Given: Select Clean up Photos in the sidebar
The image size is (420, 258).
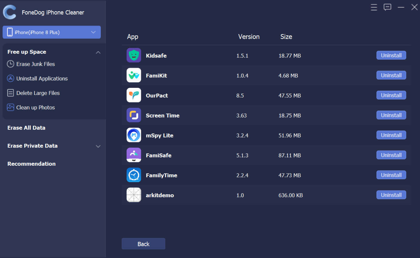Looking at the screenshot, I should click(35, 107).
